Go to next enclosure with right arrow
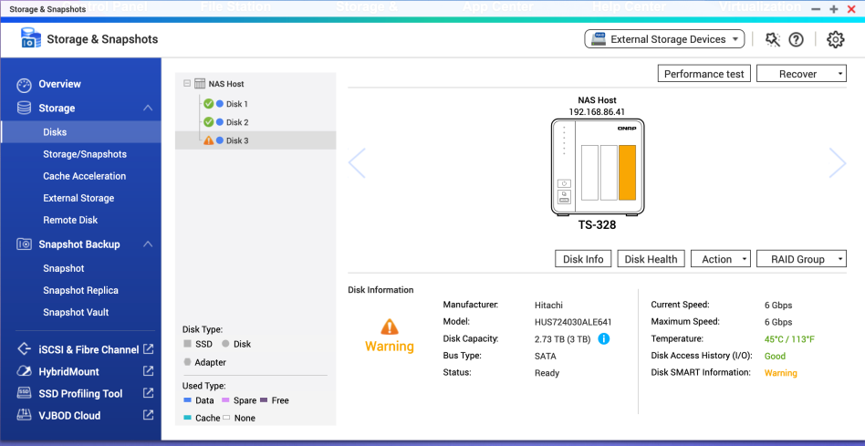 pyautogui.click(x=838, y=163)
